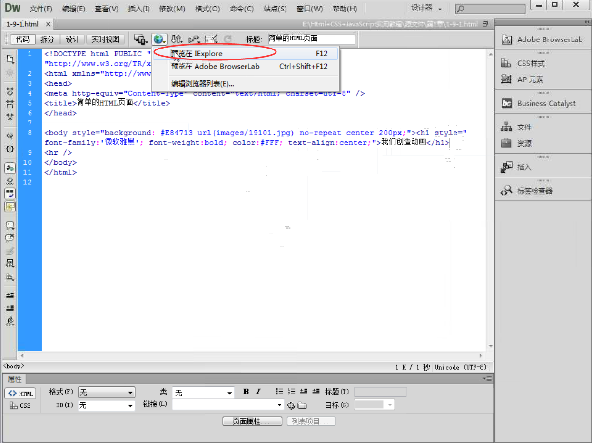Collapse full tag in the coding toolbar
Screen dimensions: 592x443
click(x=10, y=91)
